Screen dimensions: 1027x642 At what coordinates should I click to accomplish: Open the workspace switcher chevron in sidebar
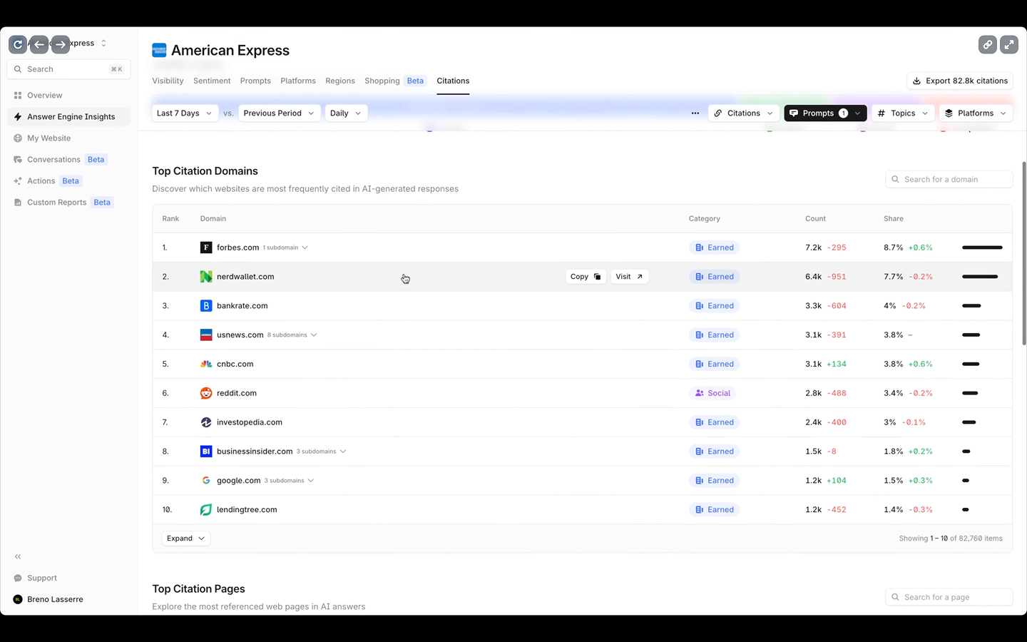pos(104,44)
